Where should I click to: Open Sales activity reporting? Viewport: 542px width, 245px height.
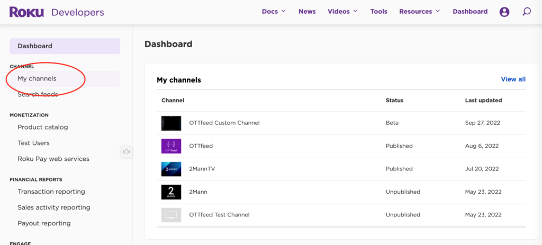[54, 207]
